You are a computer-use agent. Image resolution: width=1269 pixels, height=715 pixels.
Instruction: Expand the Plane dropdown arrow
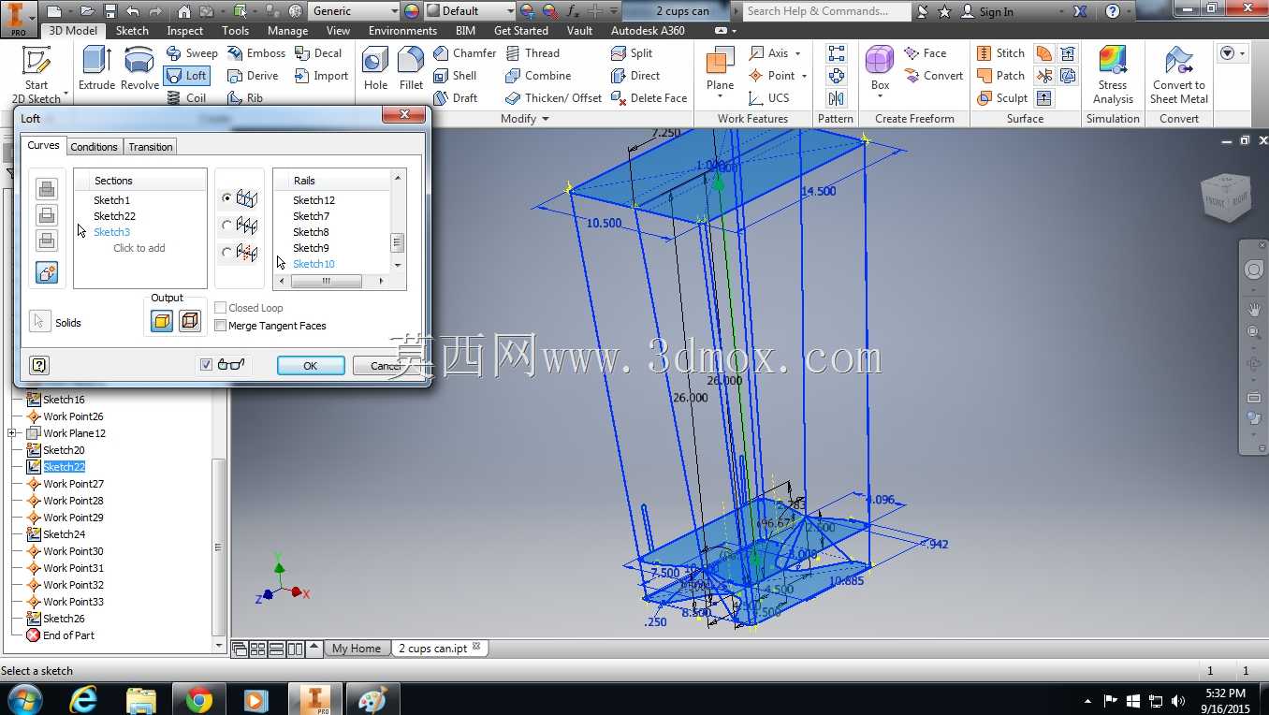pyautogui.click(x=720, y=97)
